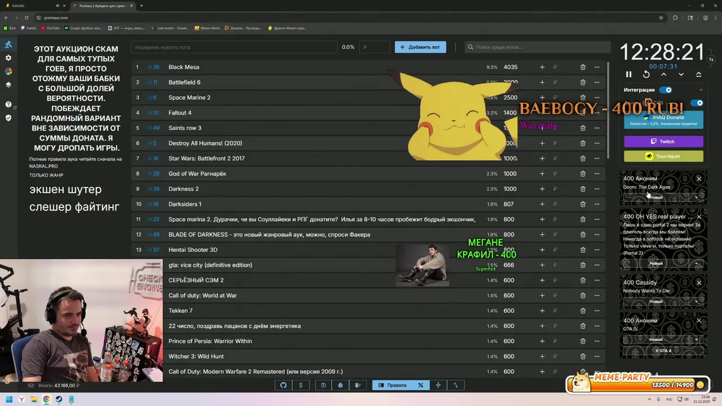Screen dimensions: 722x406
Task: Open more options for Black Mesa
Action: click(x=597, y=67)
